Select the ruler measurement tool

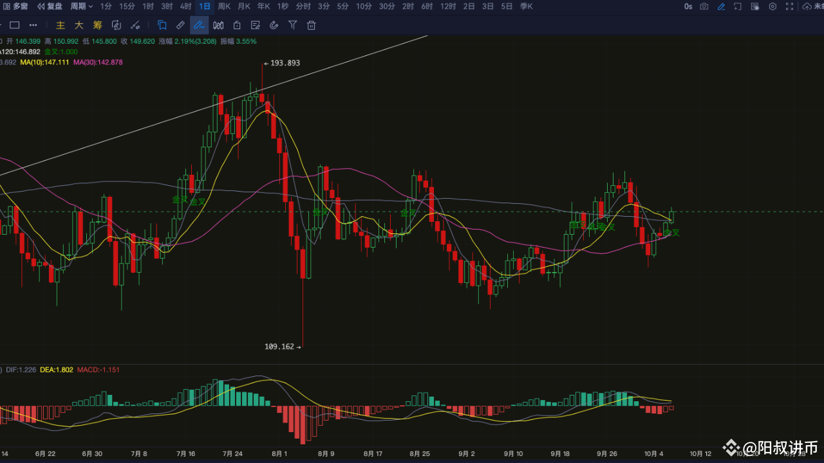(180, 25)
